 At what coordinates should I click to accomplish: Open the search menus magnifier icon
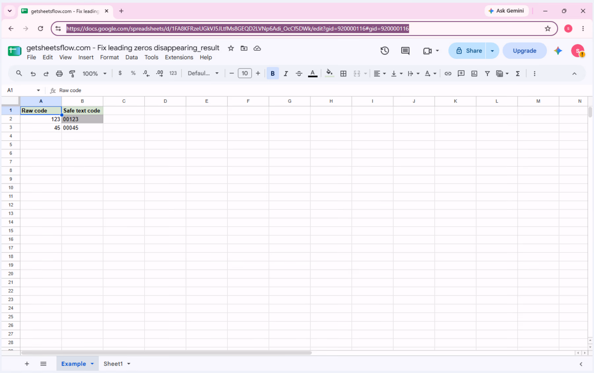pos(19,73)
